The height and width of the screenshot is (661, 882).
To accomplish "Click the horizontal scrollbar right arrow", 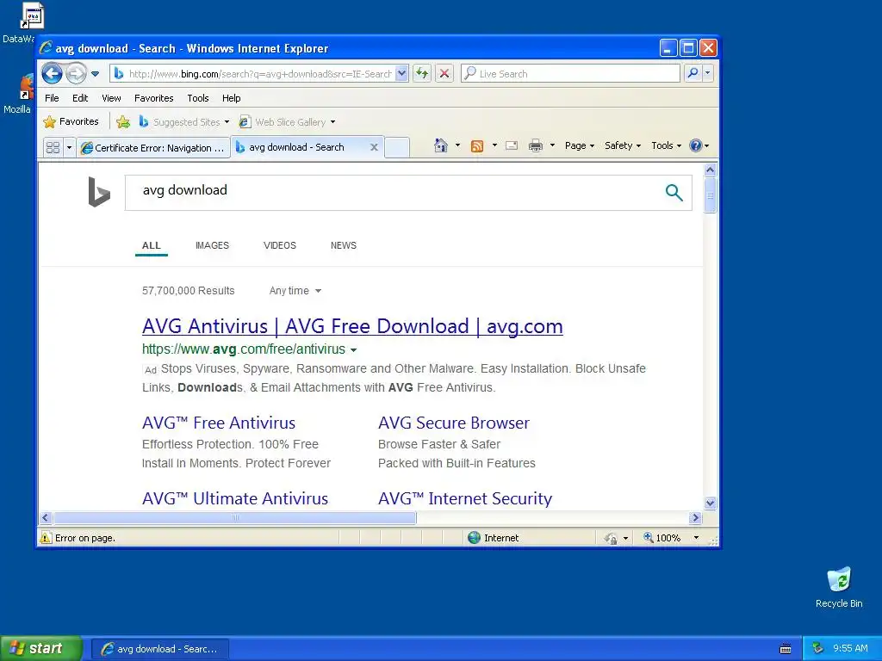I will pyautogui.click(x=695, y=517).
